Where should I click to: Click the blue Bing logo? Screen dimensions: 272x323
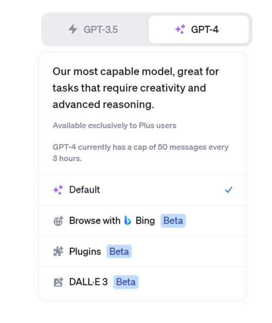tap(128, 220)
